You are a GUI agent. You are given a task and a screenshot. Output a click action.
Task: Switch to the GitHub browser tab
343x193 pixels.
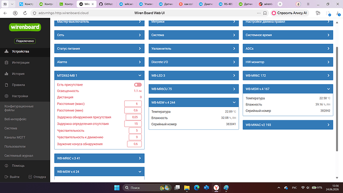[x=106, y=4]
